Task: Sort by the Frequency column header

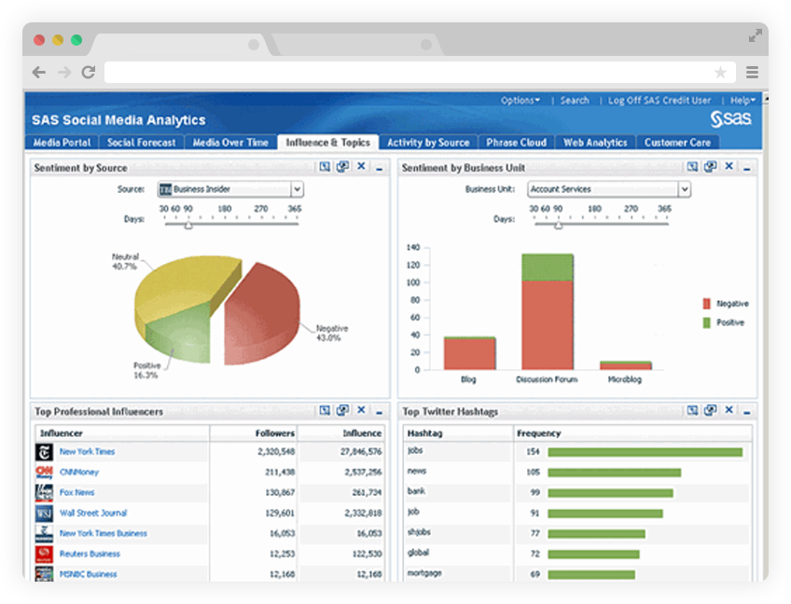Action: click(539, 433)
